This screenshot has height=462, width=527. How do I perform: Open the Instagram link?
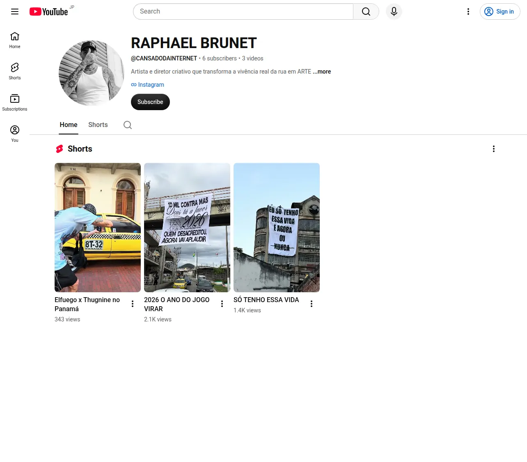point(147,85)
